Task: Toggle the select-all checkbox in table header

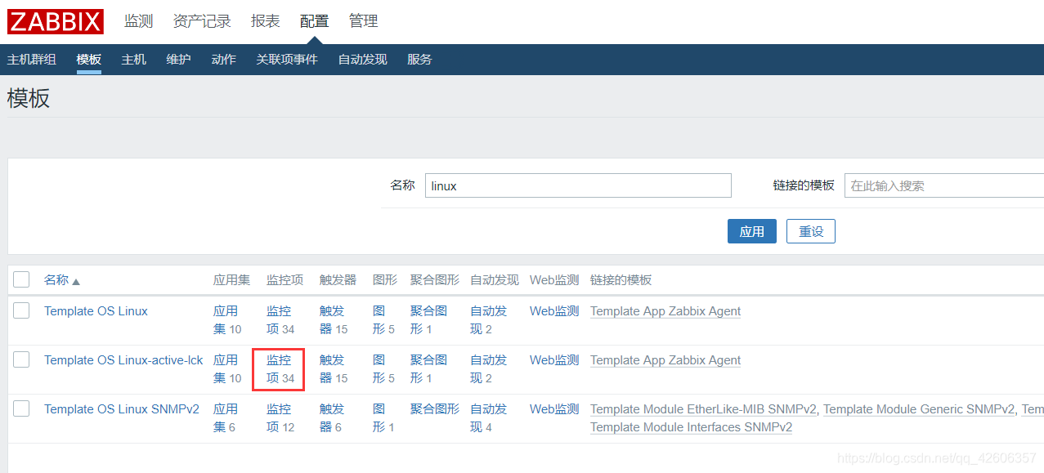Action: click(x=21, y=279)
